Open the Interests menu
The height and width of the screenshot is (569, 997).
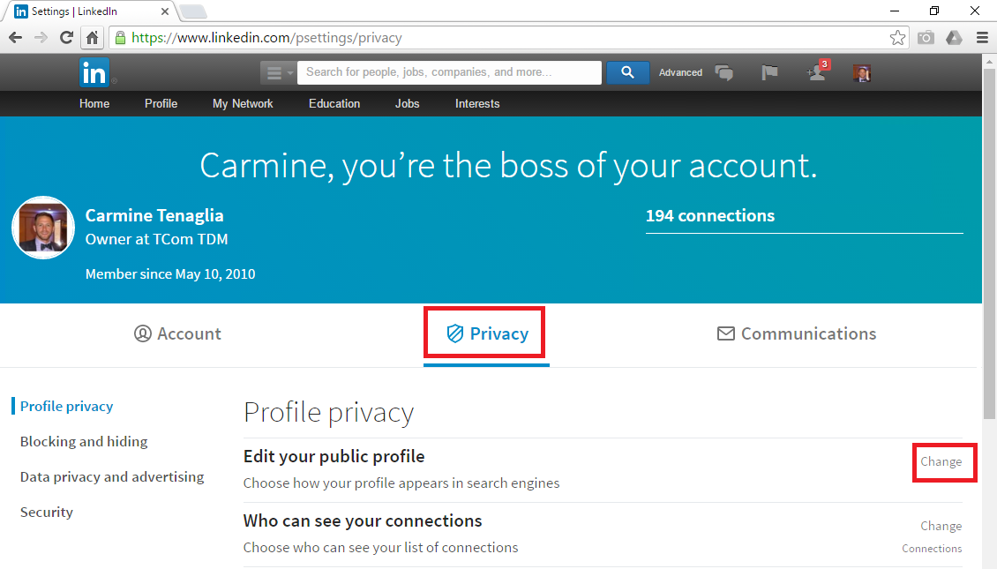tap(477, 103)
